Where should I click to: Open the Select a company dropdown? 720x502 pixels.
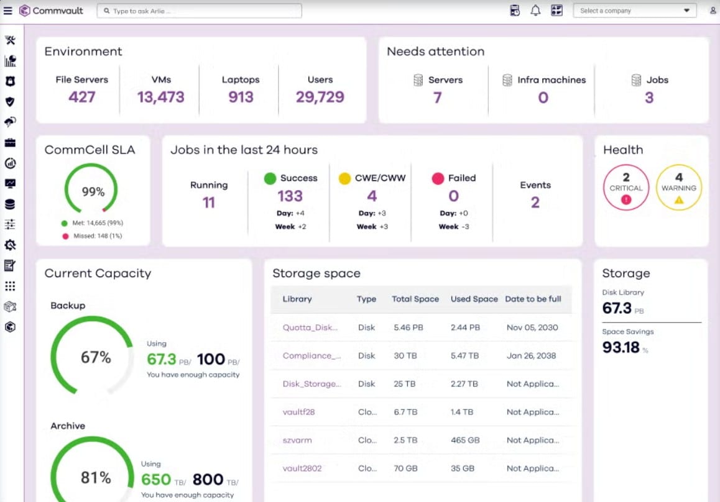click(635, 11)
